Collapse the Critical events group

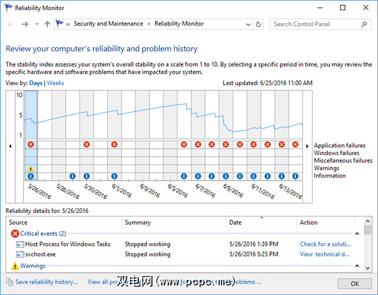[x=356, y=234]
